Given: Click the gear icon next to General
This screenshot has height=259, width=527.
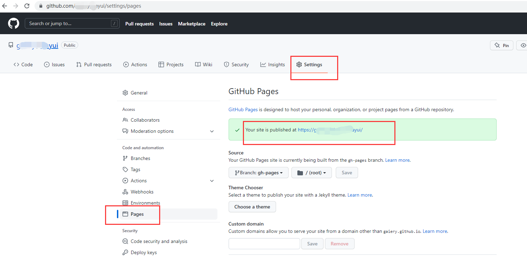Looking at the screenshot, I should (125, 93).
